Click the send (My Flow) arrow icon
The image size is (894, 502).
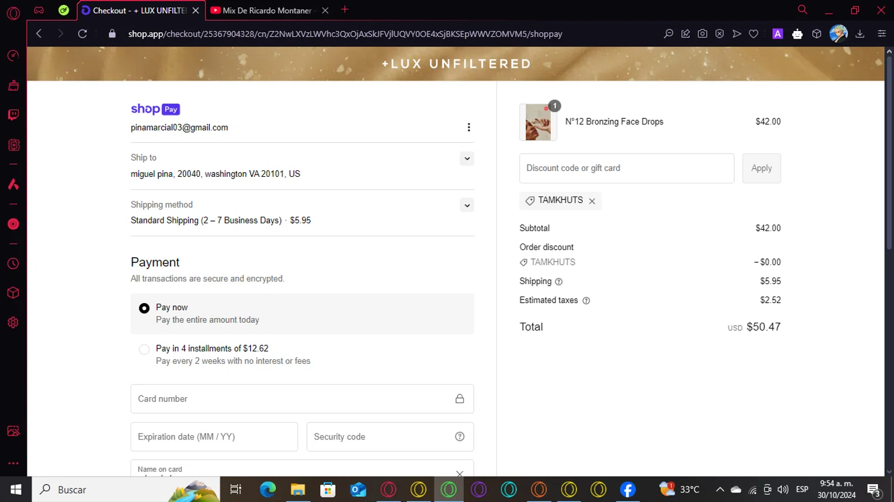737,34
